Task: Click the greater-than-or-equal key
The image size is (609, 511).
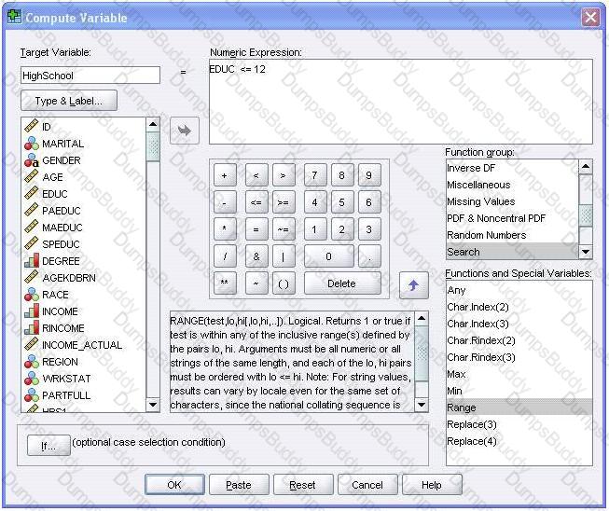Action: pos(284,202)
